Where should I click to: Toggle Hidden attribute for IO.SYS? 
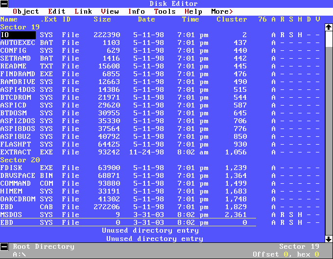tap(300, 35)
